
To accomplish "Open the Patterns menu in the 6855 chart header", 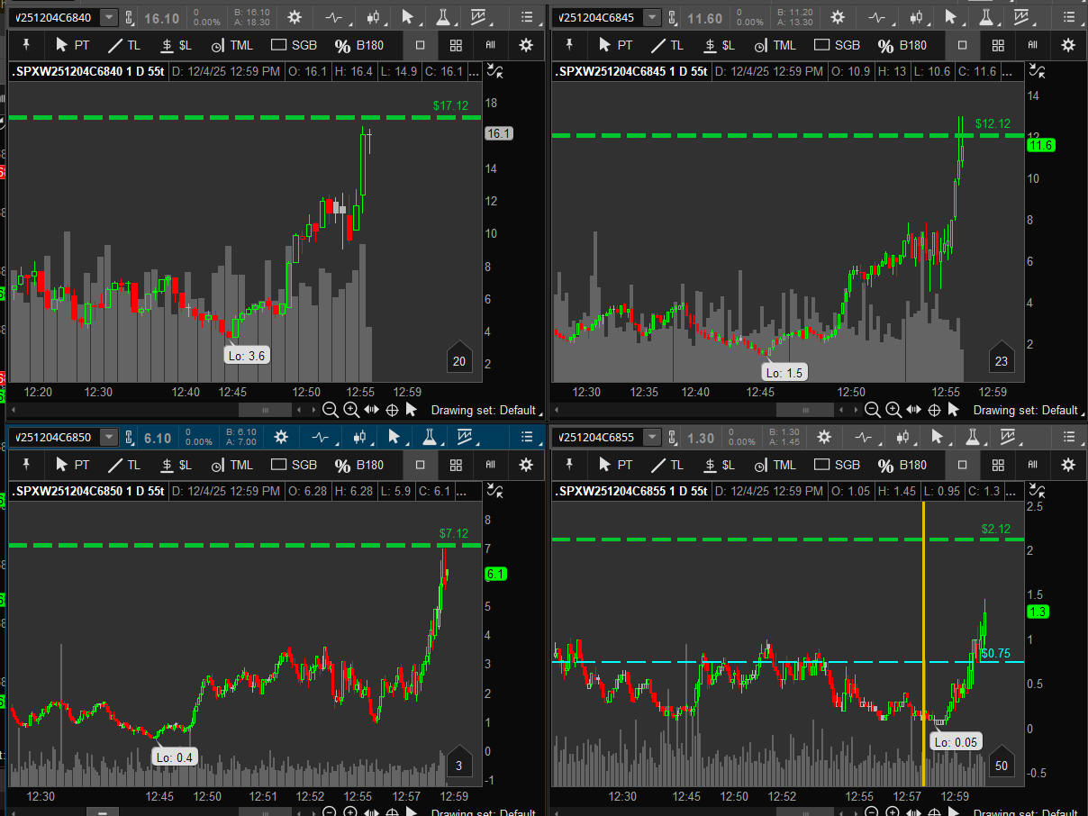I will click(1010, 438).
